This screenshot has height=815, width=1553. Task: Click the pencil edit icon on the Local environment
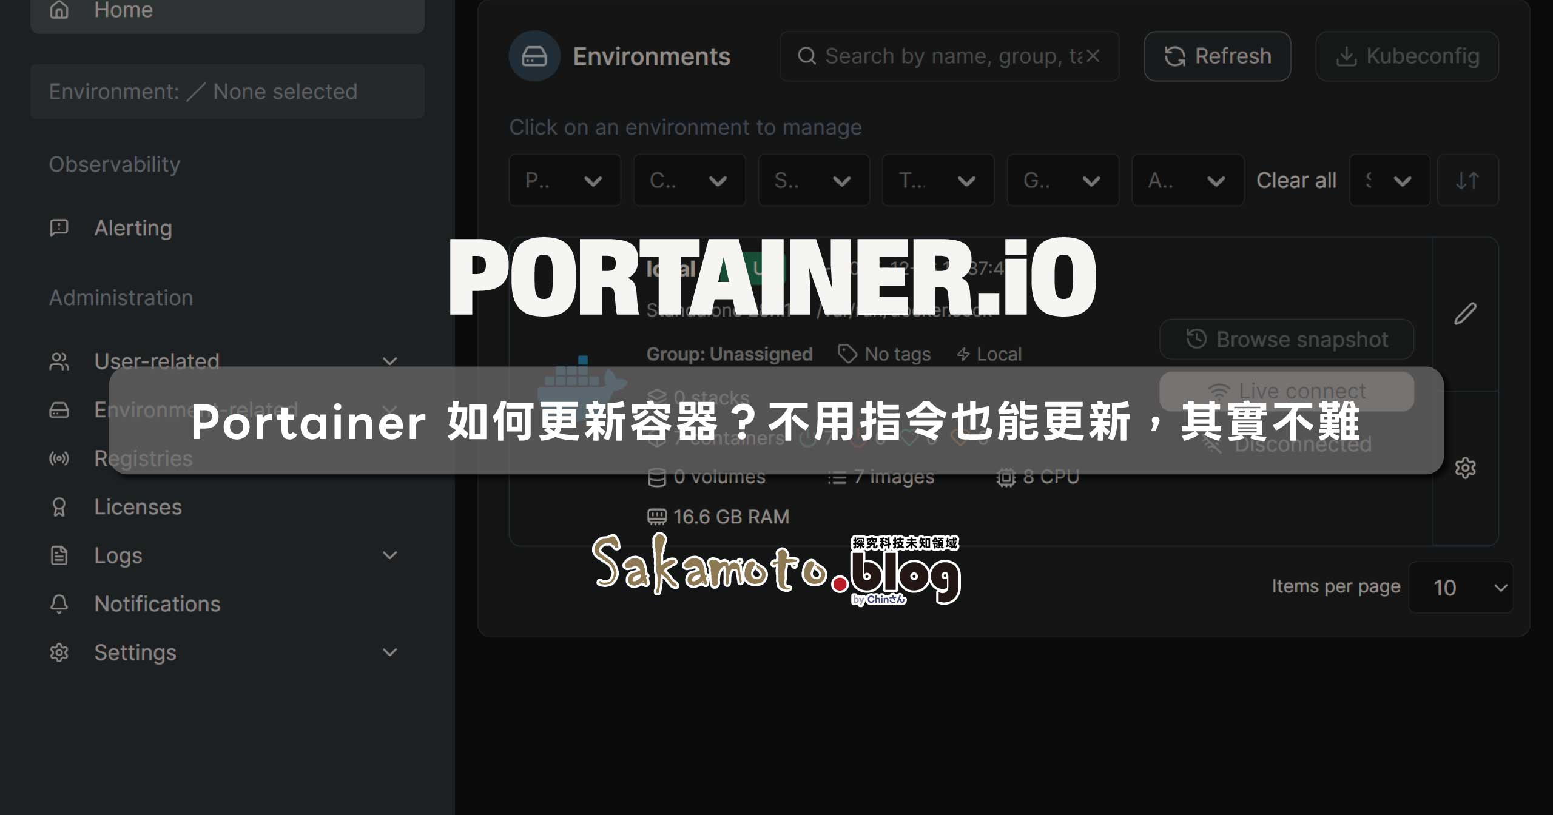(1466, 313)
